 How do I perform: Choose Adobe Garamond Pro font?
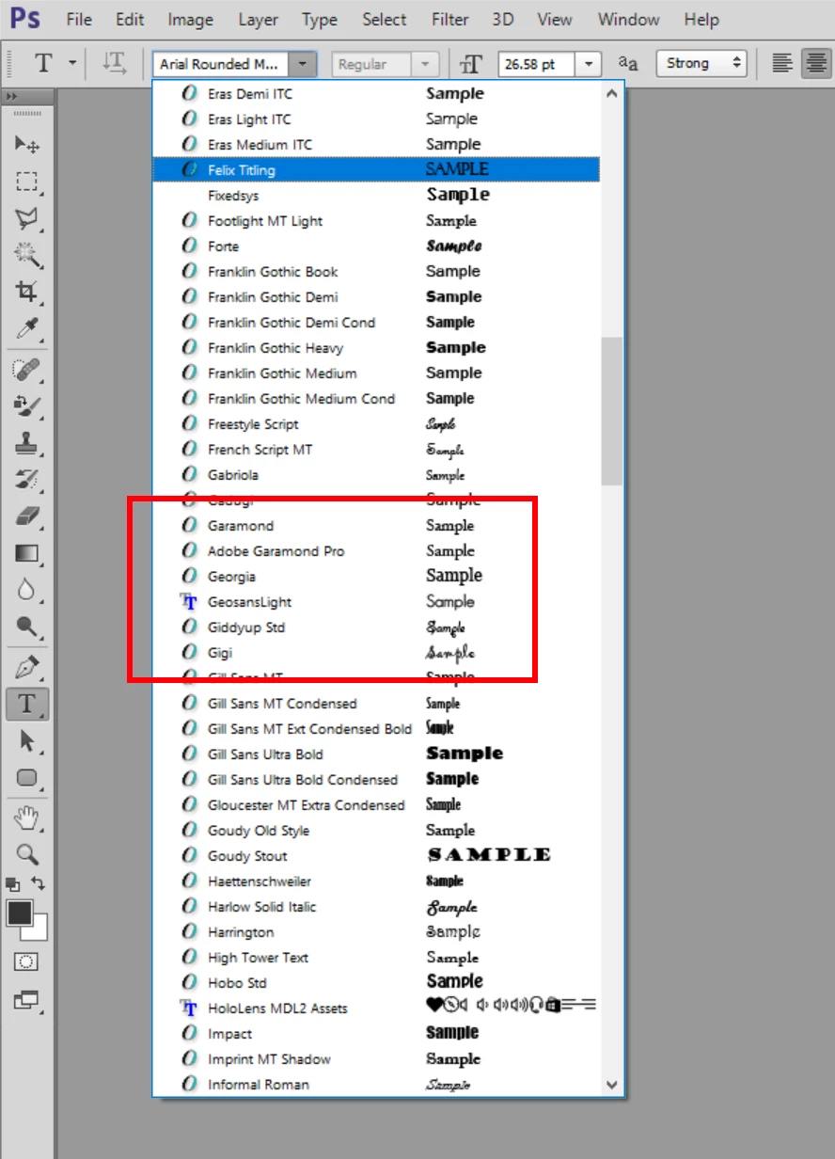[376, 550]
